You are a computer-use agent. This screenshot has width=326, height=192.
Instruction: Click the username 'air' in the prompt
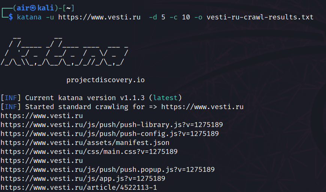click(x=22, y=8)
